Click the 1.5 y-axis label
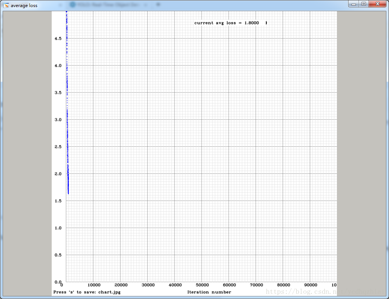Viewport: 389px width, 299px height. [58, 201]
